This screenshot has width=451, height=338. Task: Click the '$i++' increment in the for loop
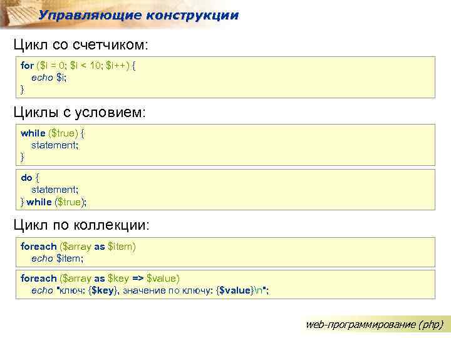[x=116, y=66]
